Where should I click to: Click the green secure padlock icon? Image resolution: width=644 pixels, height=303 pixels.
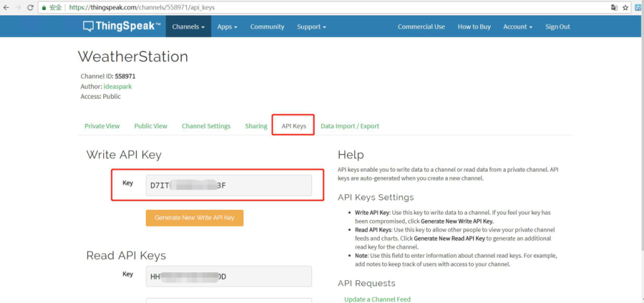(x=45, y=8)
